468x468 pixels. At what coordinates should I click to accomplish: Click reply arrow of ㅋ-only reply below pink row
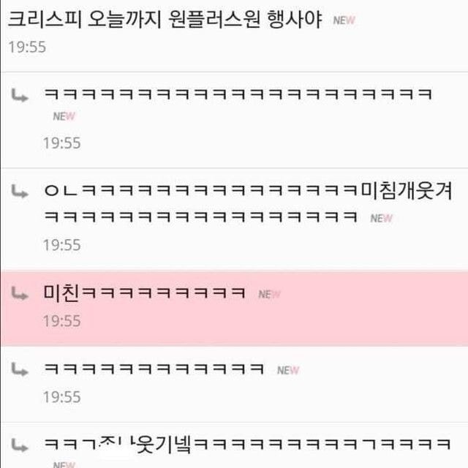pyautogui.click(x=20, y=369)
